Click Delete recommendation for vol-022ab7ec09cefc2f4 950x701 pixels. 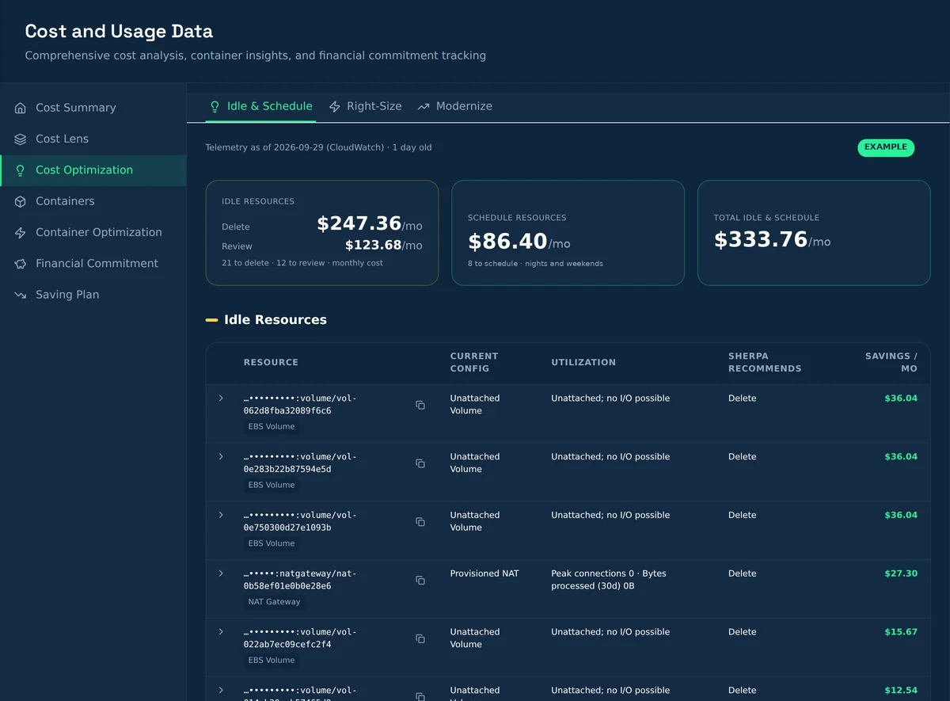pos(743,632)
